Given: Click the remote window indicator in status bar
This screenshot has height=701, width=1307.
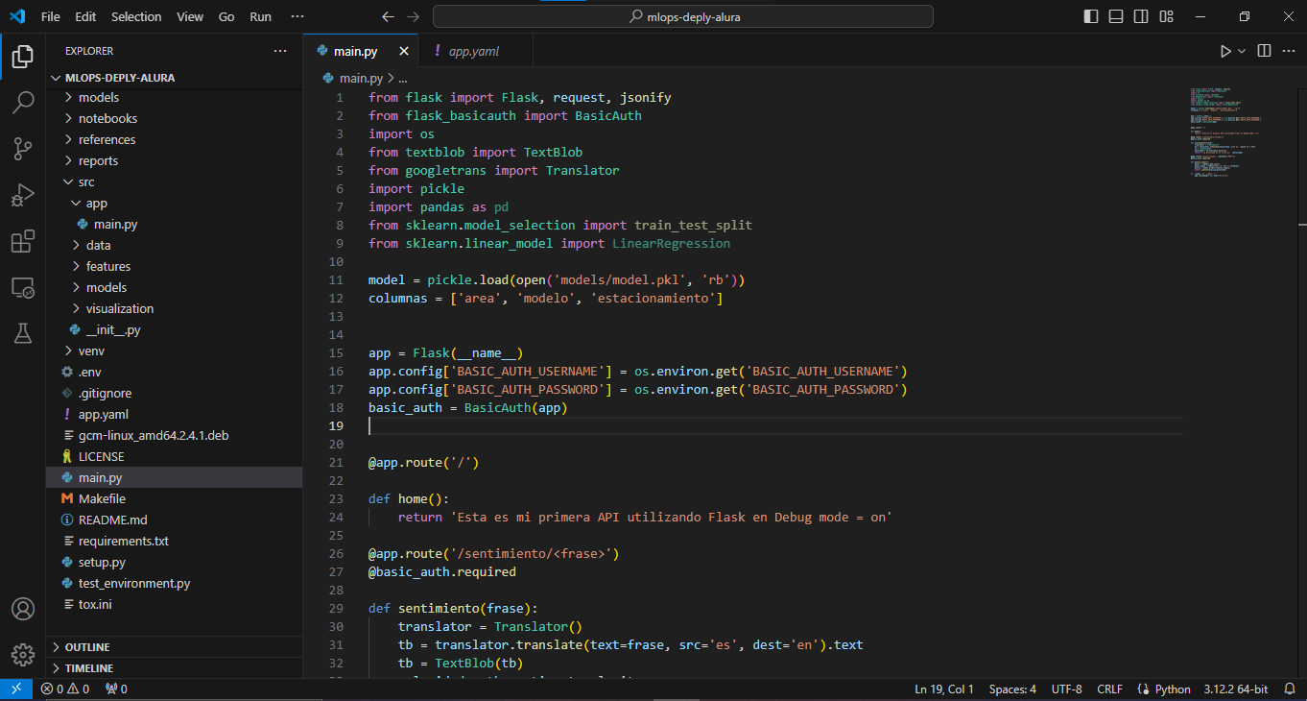Looking at the screenshot, I should point(16,689).
